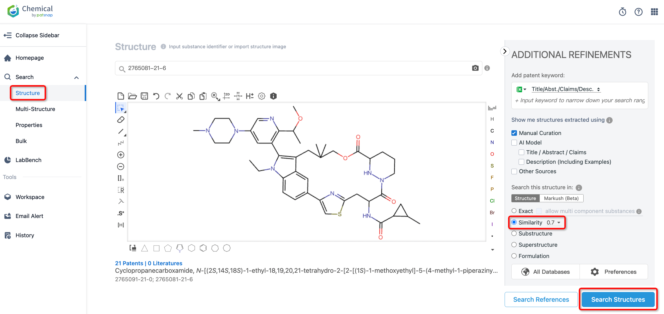Click the save diskette icon
Screen dimensions: 664x314
[x=144, y=96]
